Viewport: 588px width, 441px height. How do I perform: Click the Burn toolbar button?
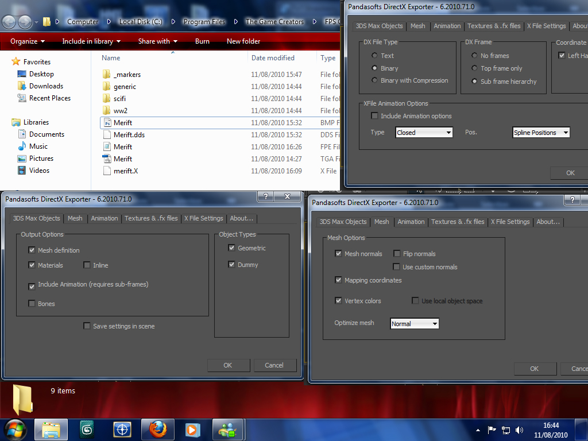tap(202, 41)
